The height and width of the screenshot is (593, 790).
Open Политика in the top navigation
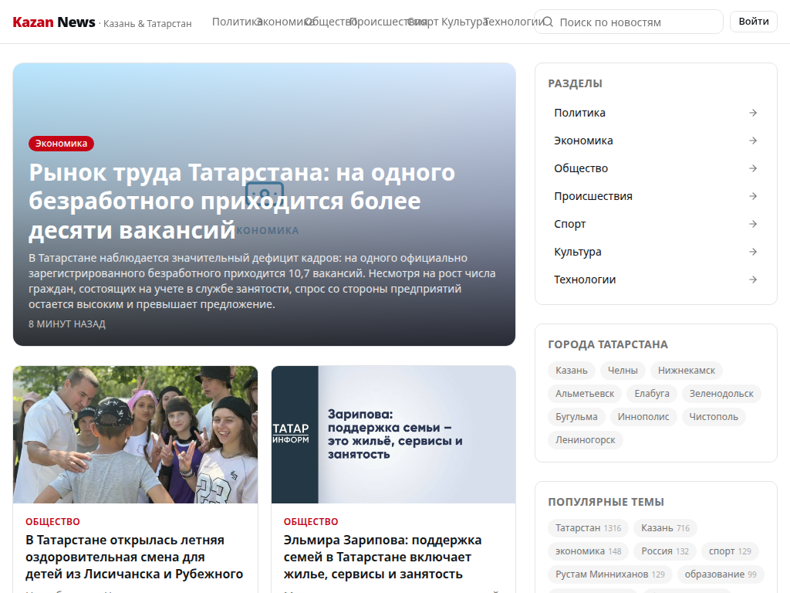pyautogui.click(x=236, y=22)
